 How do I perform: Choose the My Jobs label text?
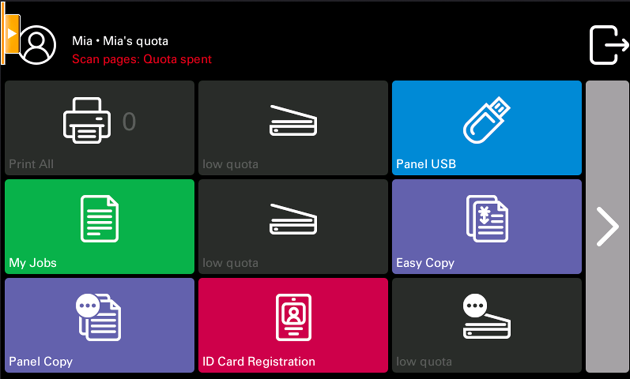point(33,263)
